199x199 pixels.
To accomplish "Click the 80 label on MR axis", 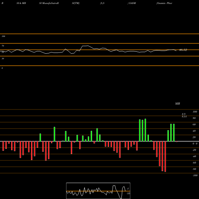I will click(x=194, y=118).
